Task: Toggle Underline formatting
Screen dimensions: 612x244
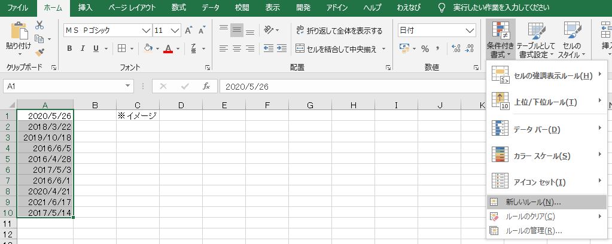Action: tap(96, 49)
